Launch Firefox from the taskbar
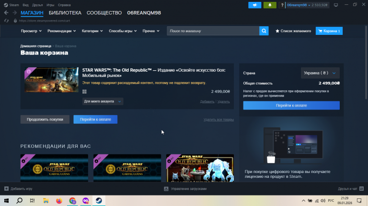The image size is (368, 206). 59,201
